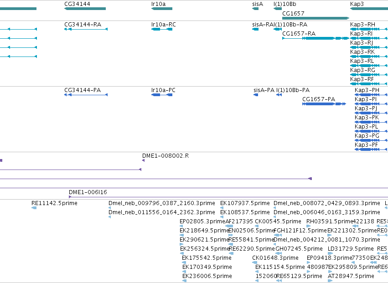Click the Kap3 gene bar
Viewport: 388px width, 283px height.
[x=369, y=9]
